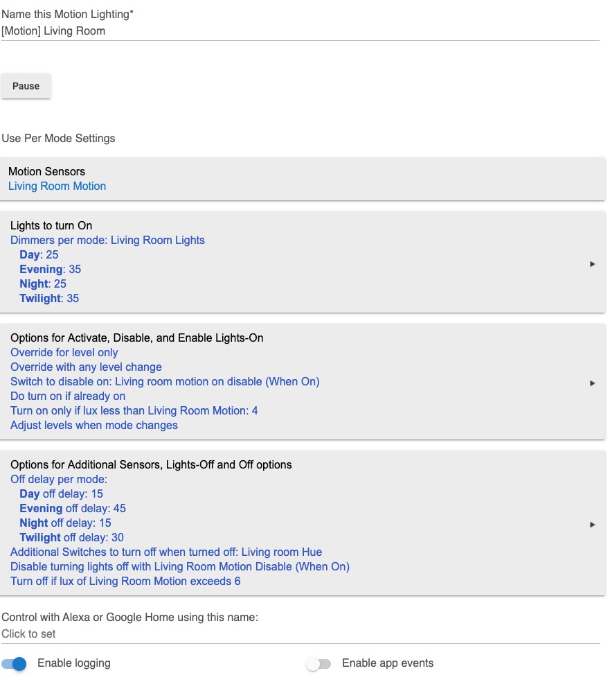The height and width of the screenshot is (682, 610).
Task: Expand the Lights to turn On arrow
Action: pos(592,264)
